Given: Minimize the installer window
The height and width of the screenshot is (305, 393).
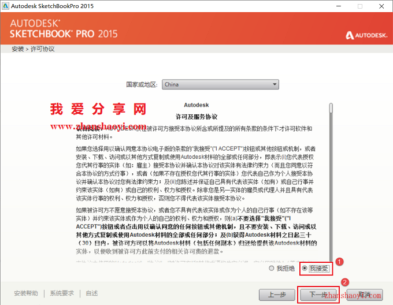Looking at the screenshot, I should tap(339, 6).
